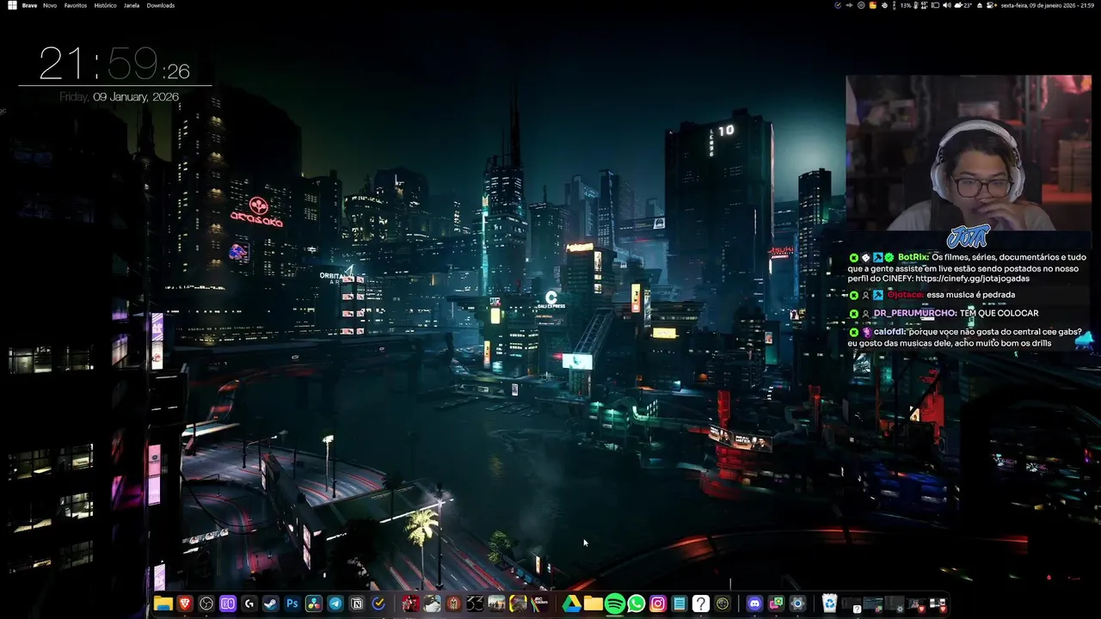Click the DR_PERUMURCHO username in the chat
The image size is (1101, 619).
pos(915,313)
